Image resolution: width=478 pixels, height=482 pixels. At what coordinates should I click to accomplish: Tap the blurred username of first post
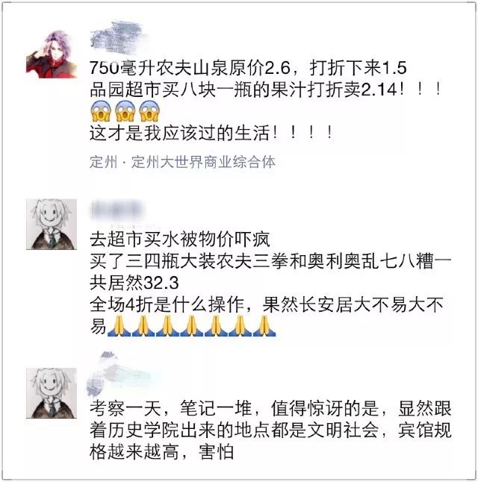119,34
